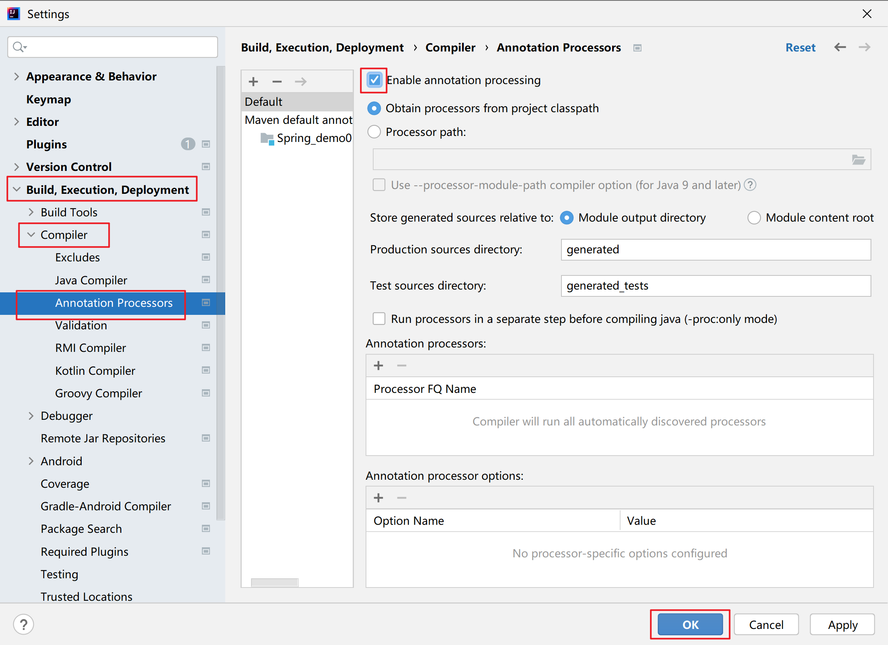Open Validation settings page
The width and height of the screenshot is (888, 645).
click(81, 325)
